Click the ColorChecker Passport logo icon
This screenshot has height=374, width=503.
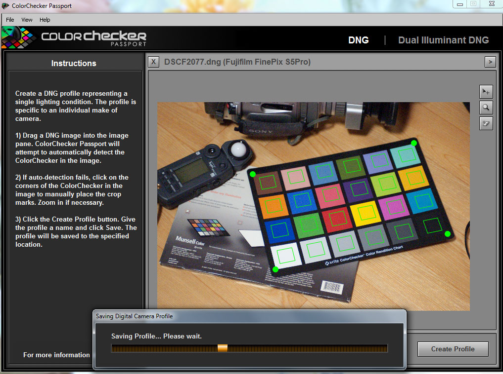[19, 38]
